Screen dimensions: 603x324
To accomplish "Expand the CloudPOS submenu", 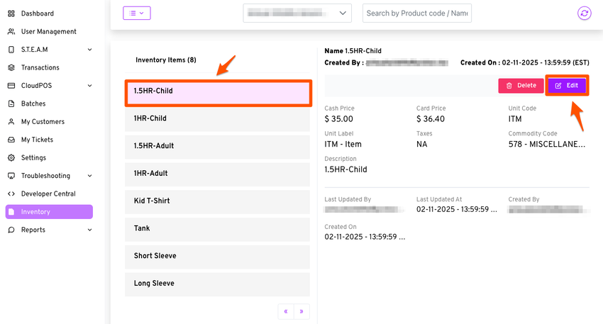I will point(89,86).
